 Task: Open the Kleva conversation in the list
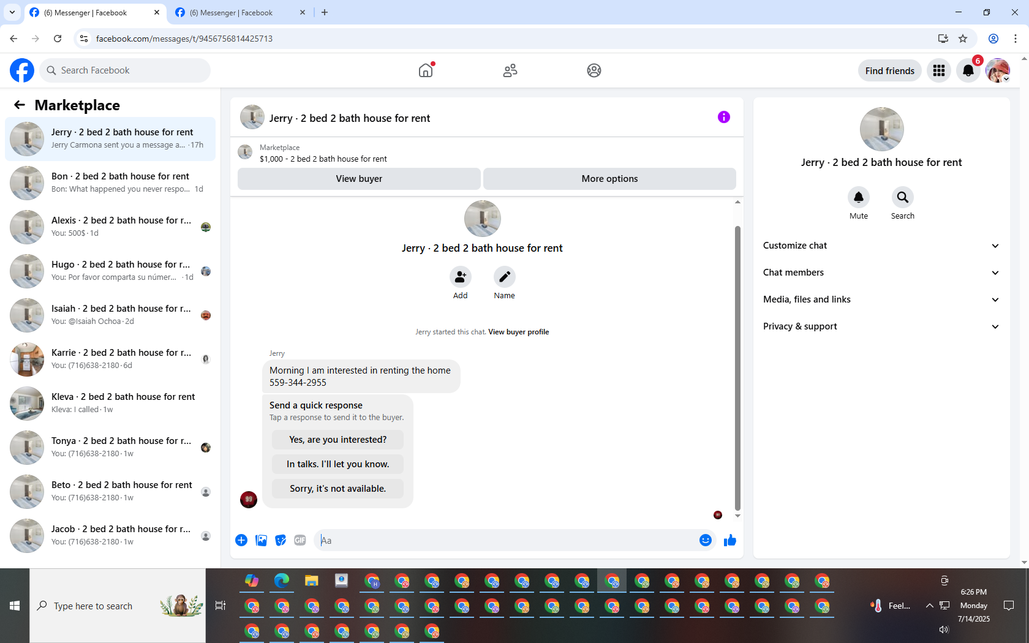coord(110,403)
